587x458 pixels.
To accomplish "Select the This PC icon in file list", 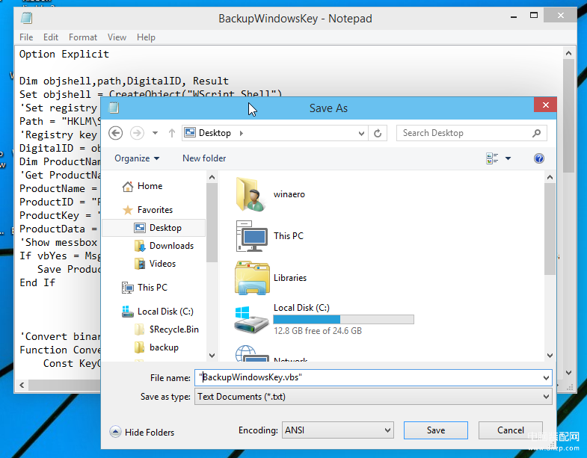I will (x=251, y=236).
